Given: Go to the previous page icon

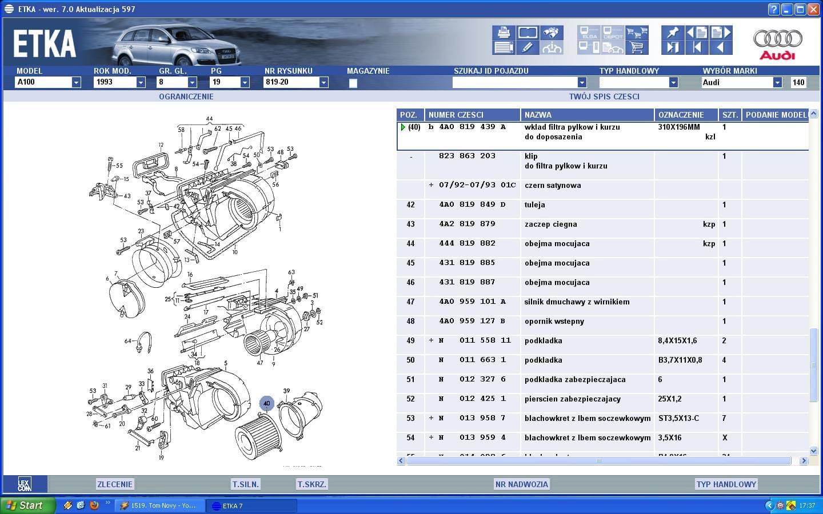Looking at the screenshot, I should [697, 33].
